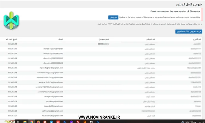Click the date 2025/07/19 in mjavadtaghavi89 row
The height and width of the screenshot is (123, 205).
click(12, 68)
